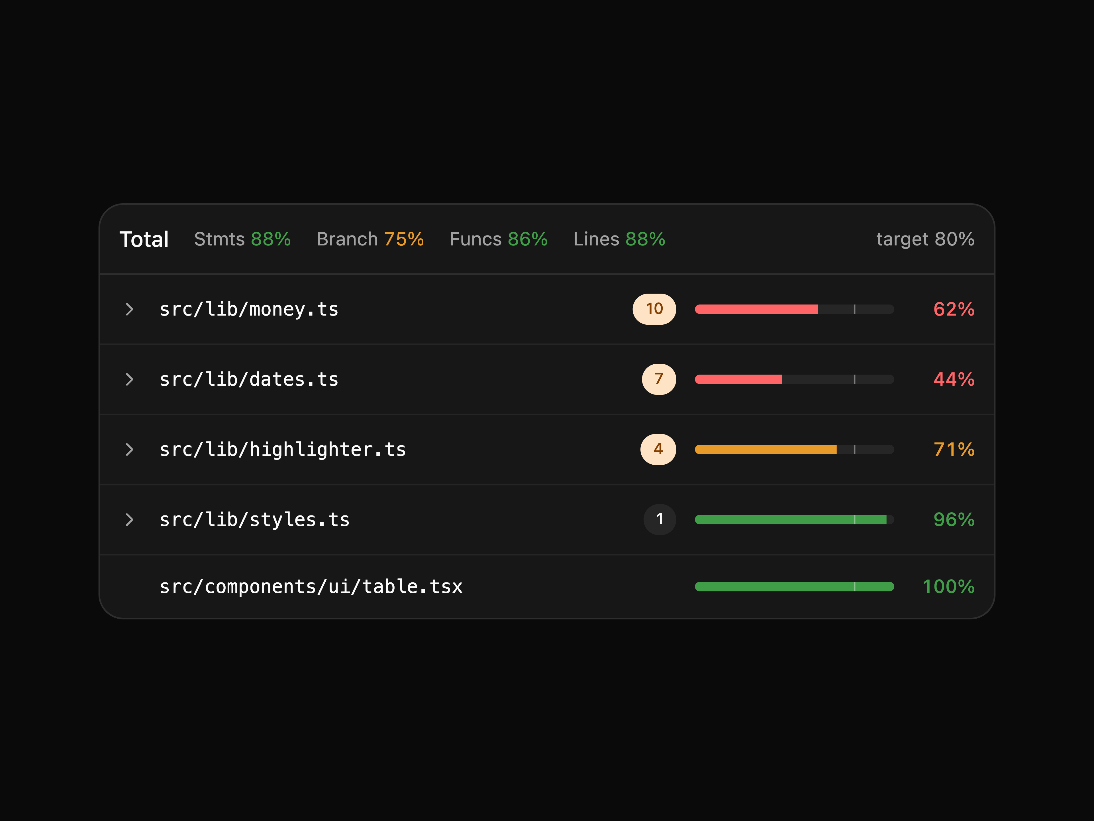
Task: Click the dark badge showing 1 on styles.ts
Action: pos(659,520)
